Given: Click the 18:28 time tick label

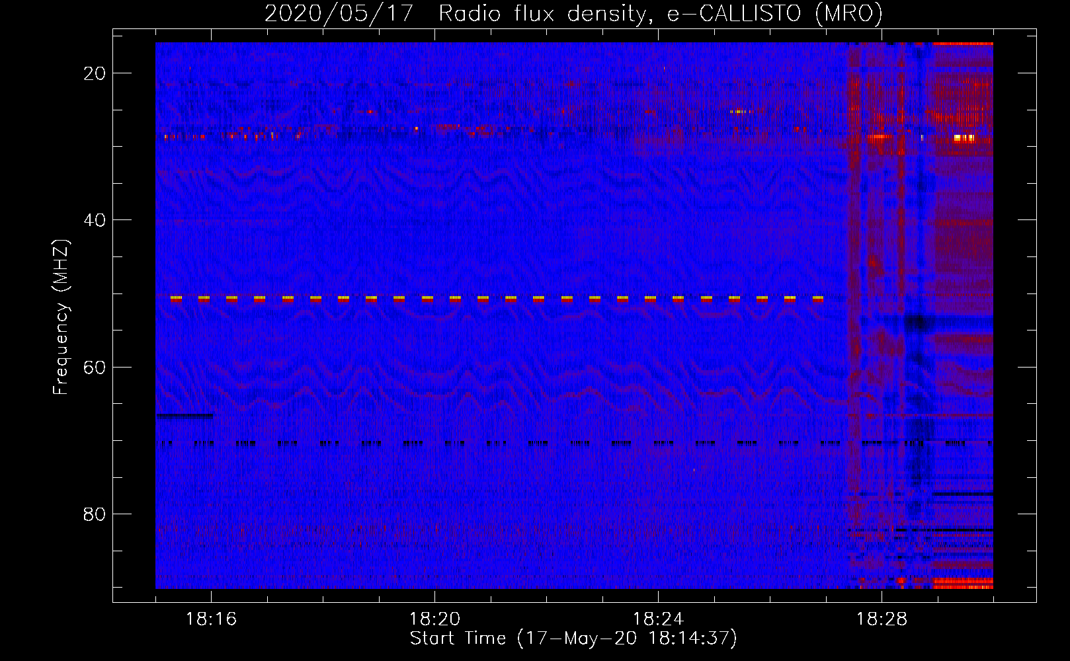Looking at the screenshot, I should pos(882,619).
